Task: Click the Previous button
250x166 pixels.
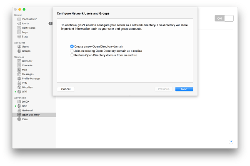Action: [164, 89]
